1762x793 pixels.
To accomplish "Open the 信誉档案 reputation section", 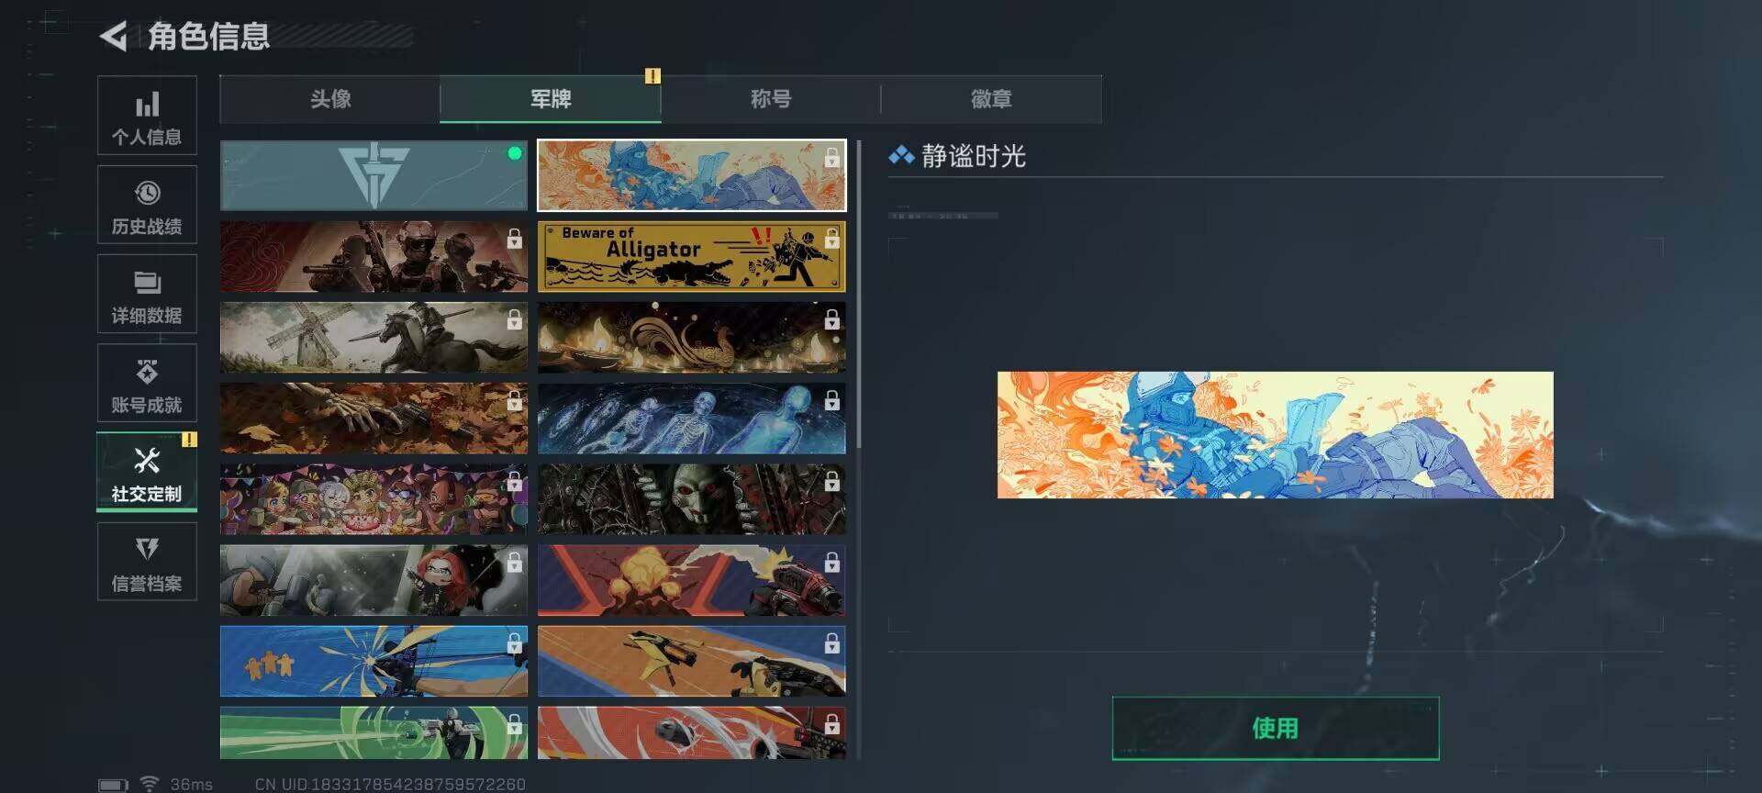I will pos(147,562).
